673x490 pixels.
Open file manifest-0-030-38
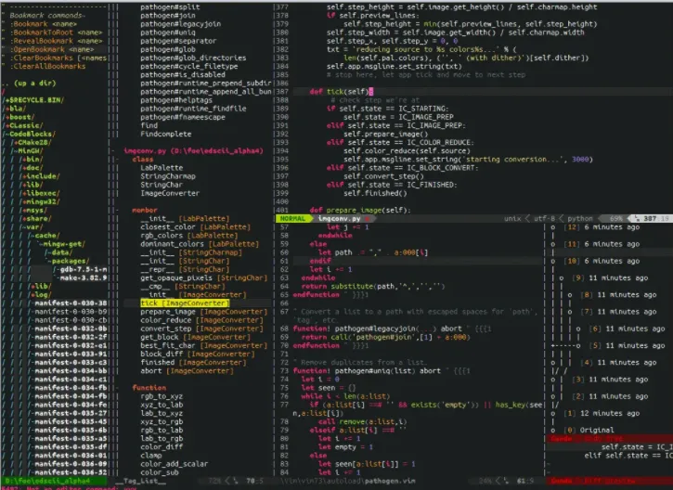point(69,303)
